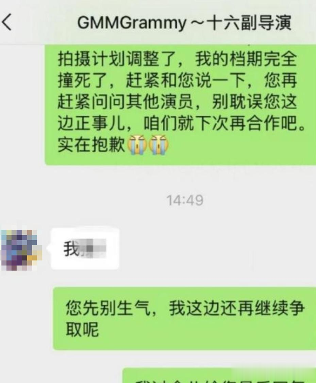This screenshot has height=383, width=316.
Task: Click the blurred text inside the white bubble
Action: 93,249
